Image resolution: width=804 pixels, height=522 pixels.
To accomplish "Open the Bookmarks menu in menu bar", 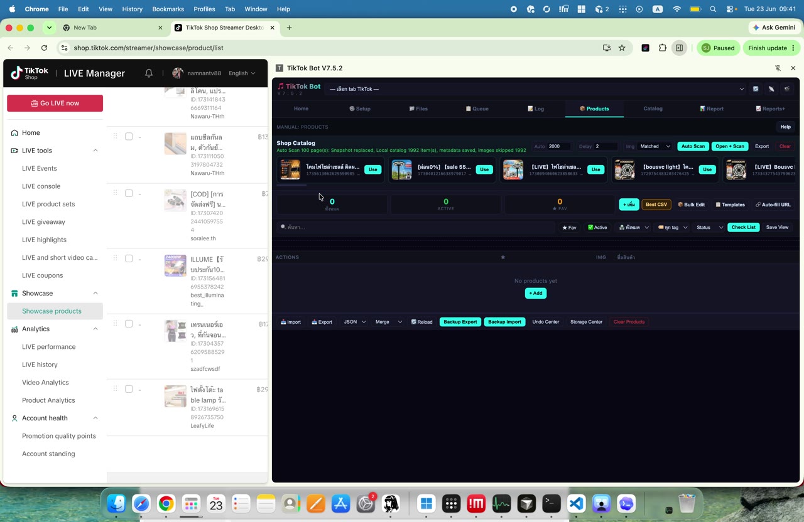I will (168, 9).
